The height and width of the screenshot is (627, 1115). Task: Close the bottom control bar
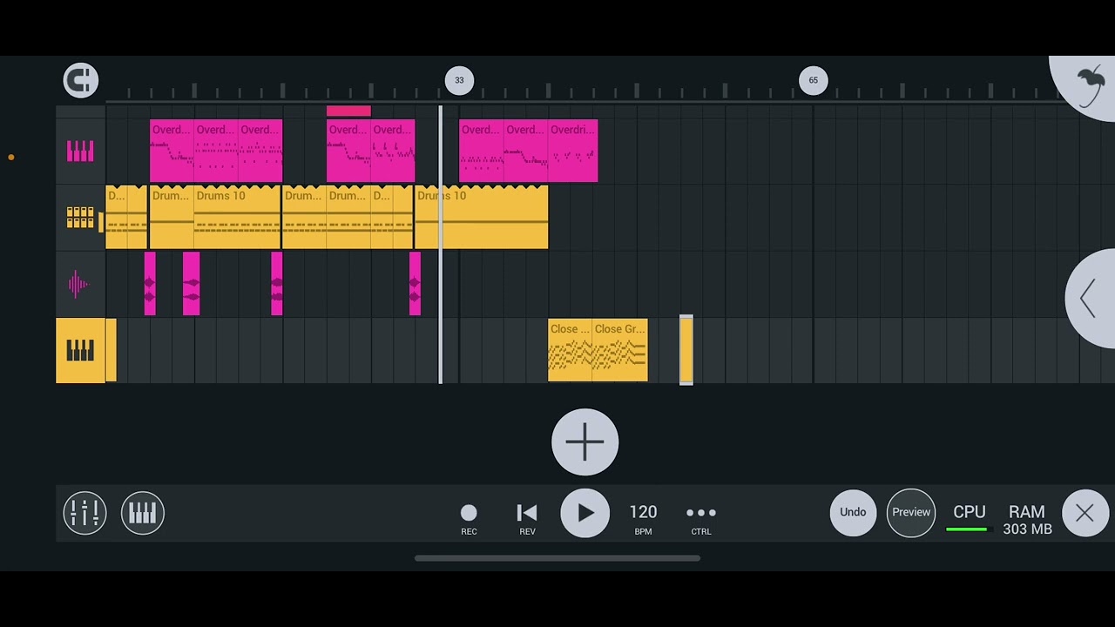(1085, 514)
